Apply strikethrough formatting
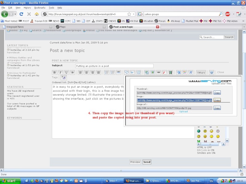This screenshot has width=246, height=184. point(72,72)
